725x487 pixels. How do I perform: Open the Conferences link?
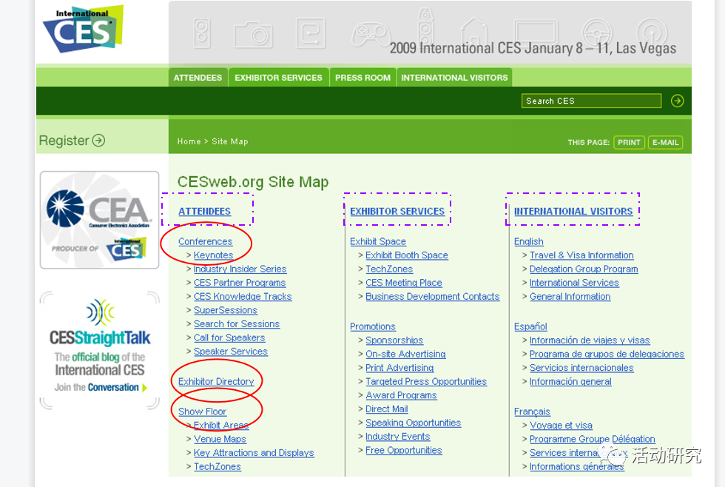[206, 241]
